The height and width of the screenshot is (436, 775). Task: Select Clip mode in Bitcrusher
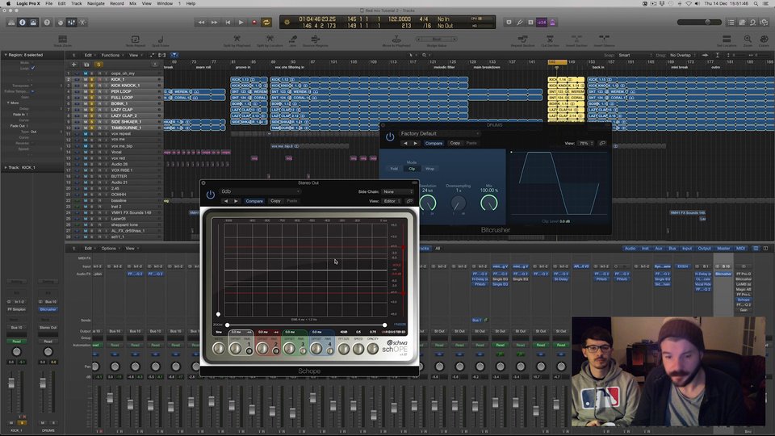tap(412, 169)
